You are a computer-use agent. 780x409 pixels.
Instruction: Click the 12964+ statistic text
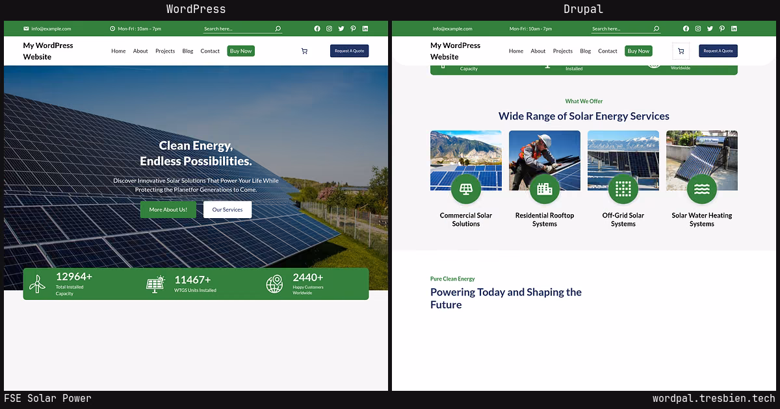coord(74,277)
